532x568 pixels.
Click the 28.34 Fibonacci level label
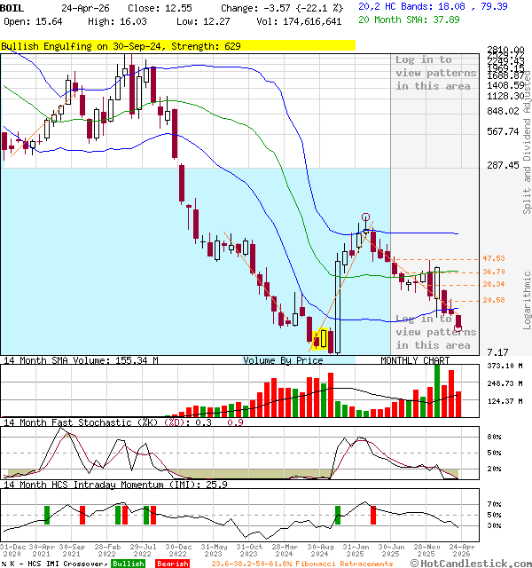(x=494, y=285)
